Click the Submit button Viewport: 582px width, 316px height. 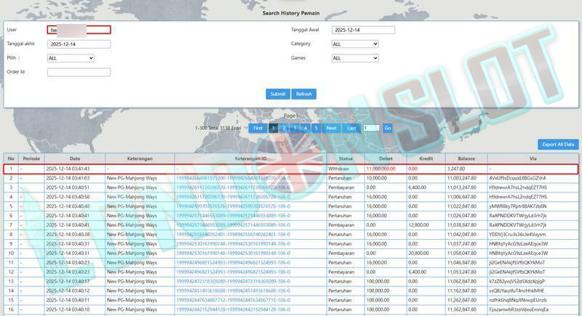click(278, 94)
